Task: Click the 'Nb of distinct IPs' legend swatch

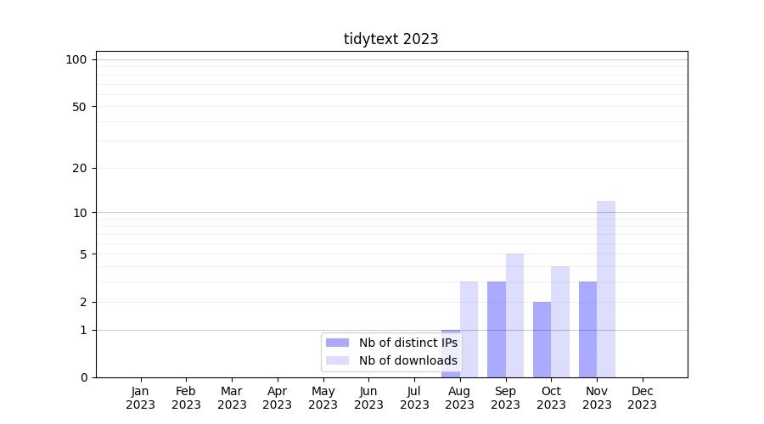Action: (x=337, y=343)
